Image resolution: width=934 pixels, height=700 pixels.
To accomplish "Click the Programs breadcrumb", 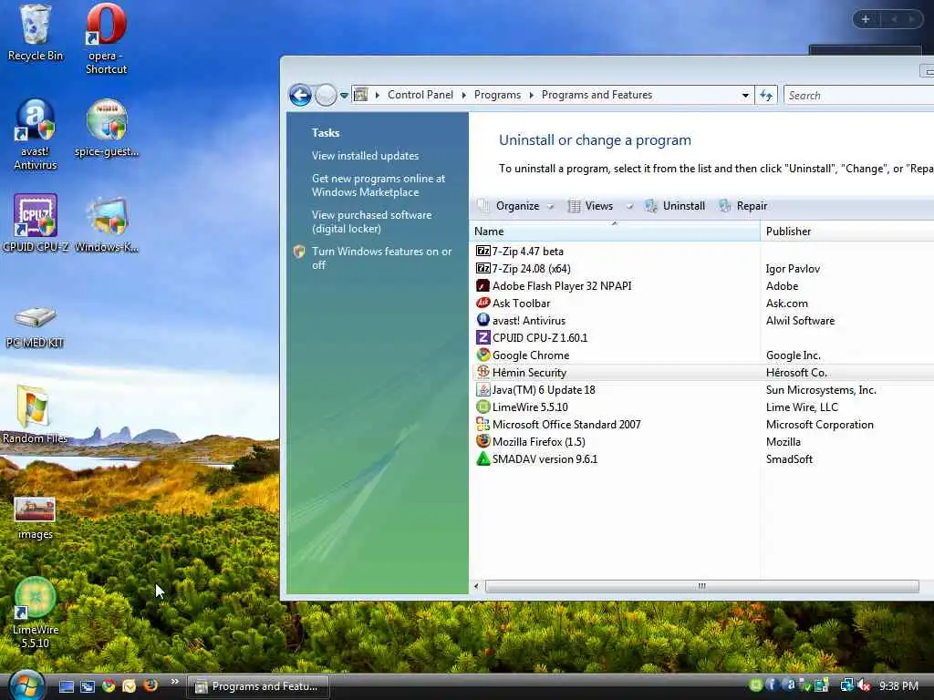I will (497, 95).
